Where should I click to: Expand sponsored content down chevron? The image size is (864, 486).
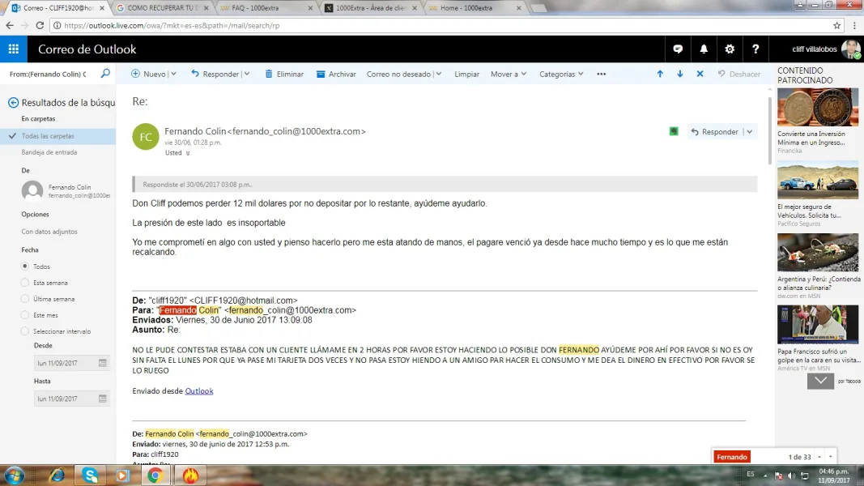point(820,381)
